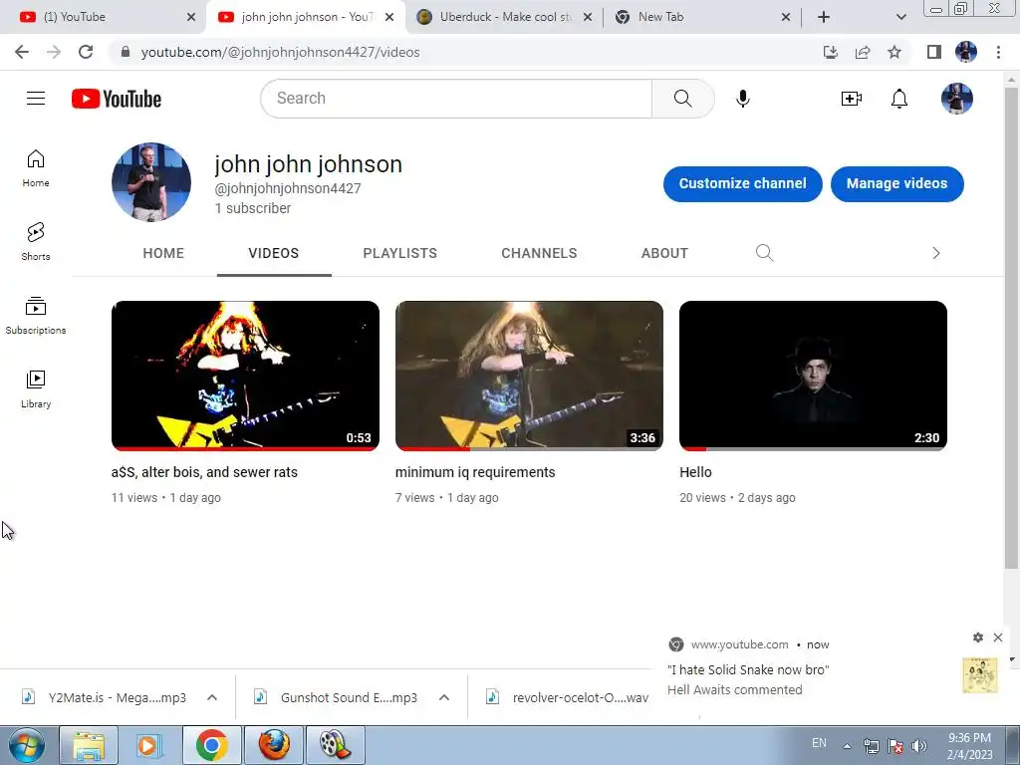Click the browser back arrow
1020x765 pixels.
tap(22, 52)
